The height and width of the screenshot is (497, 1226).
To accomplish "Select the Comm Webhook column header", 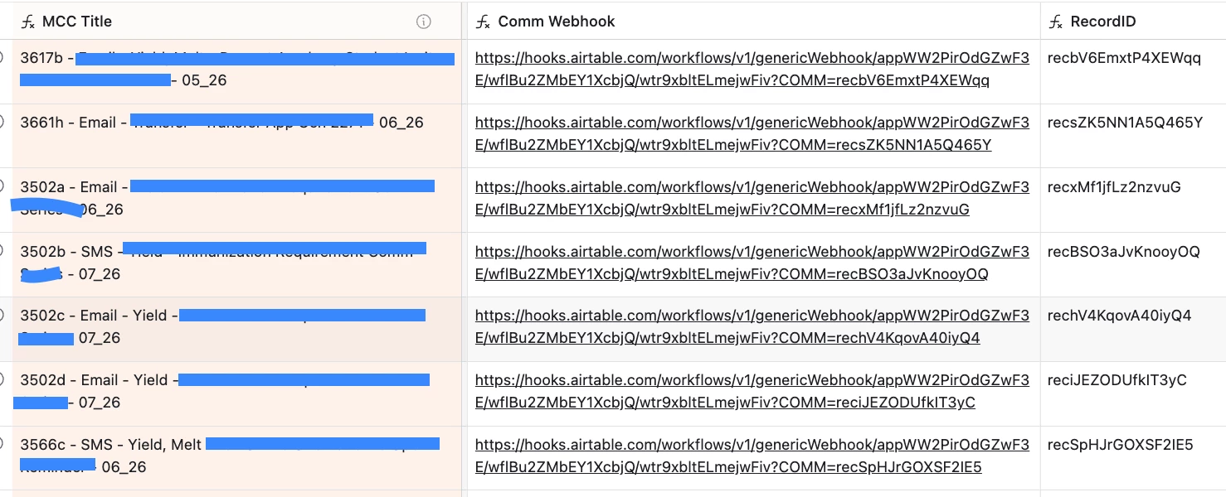I will pos(754,22).
